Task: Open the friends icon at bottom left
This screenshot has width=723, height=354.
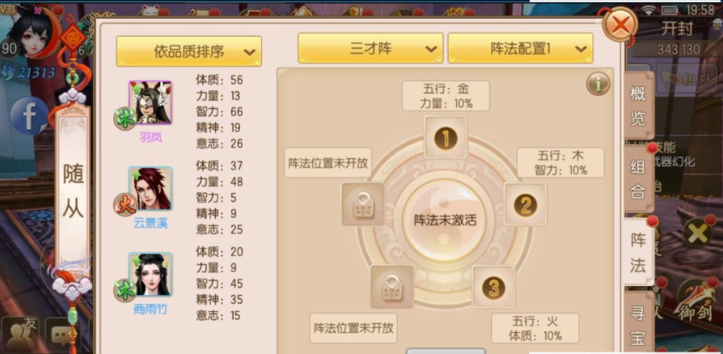Action: click(20, 334)
